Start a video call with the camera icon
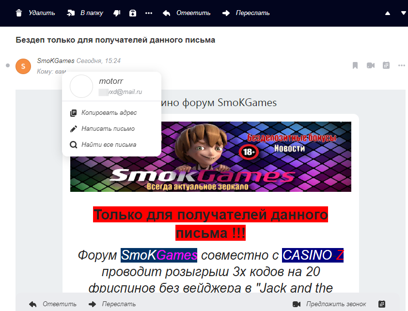The image size is (408, 311). (x=371, y=65)
